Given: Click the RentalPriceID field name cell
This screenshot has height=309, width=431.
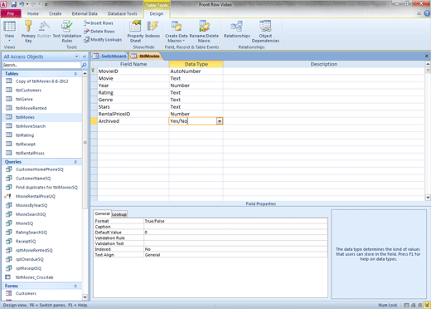Looking at the screenshot, I should 133,114.
